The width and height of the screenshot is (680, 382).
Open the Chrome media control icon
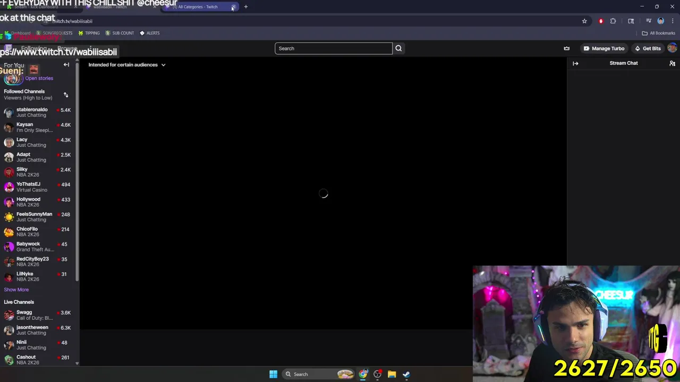(x=648, y=21)
